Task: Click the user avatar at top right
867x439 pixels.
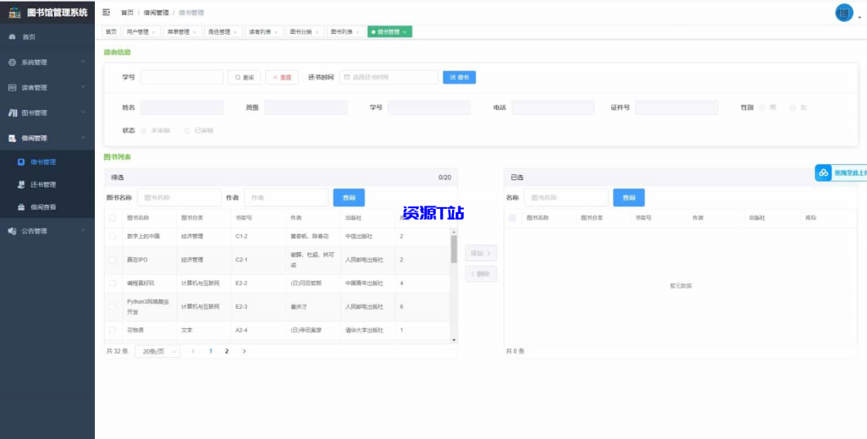Action: pyautogui.click(x=844, y=13)
